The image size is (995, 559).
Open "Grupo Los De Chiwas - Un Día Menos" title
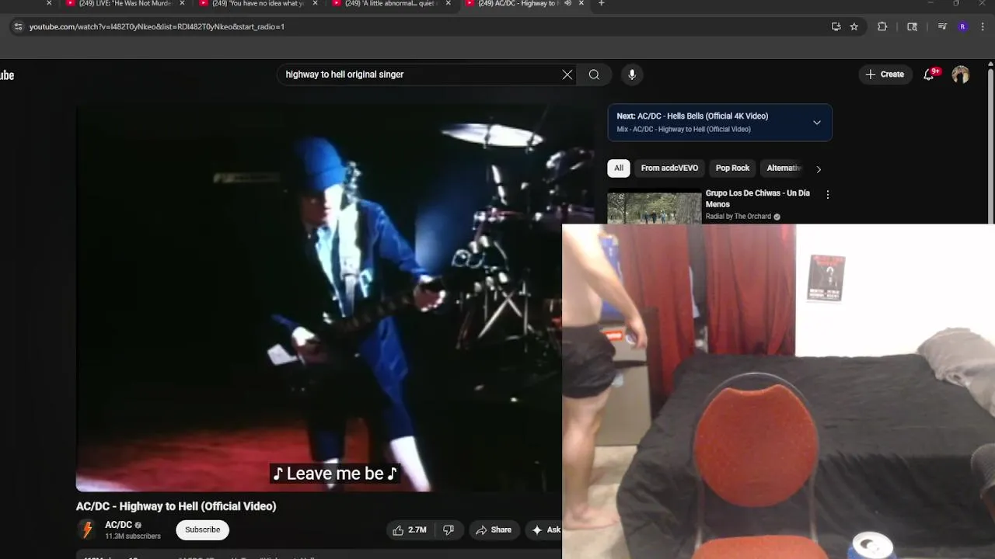pos(757,199)
